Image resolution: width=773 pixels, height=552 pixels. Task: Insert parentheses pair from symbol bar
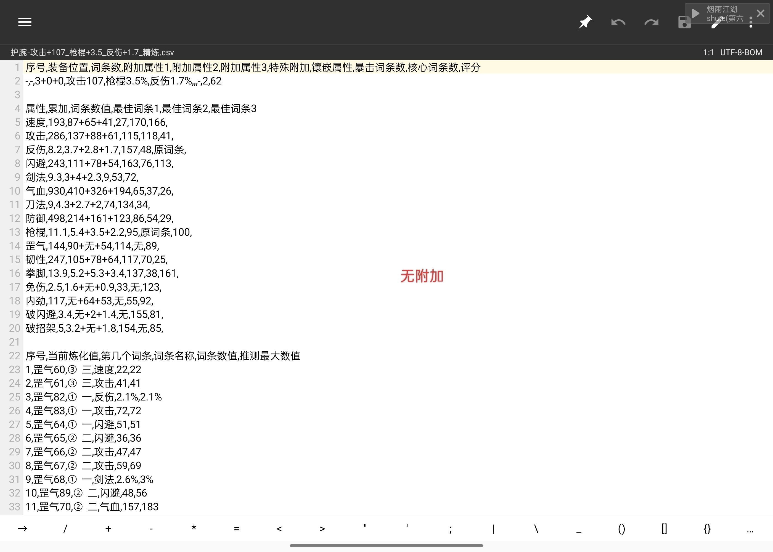pos(621,529)
